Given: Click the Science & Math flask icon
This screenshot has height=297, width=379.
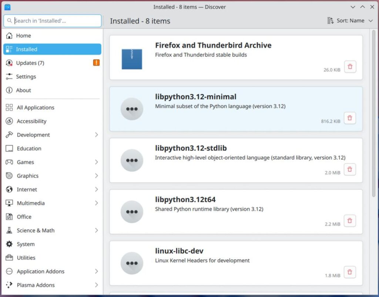Looking at the screenshot, I should [9, 230].
